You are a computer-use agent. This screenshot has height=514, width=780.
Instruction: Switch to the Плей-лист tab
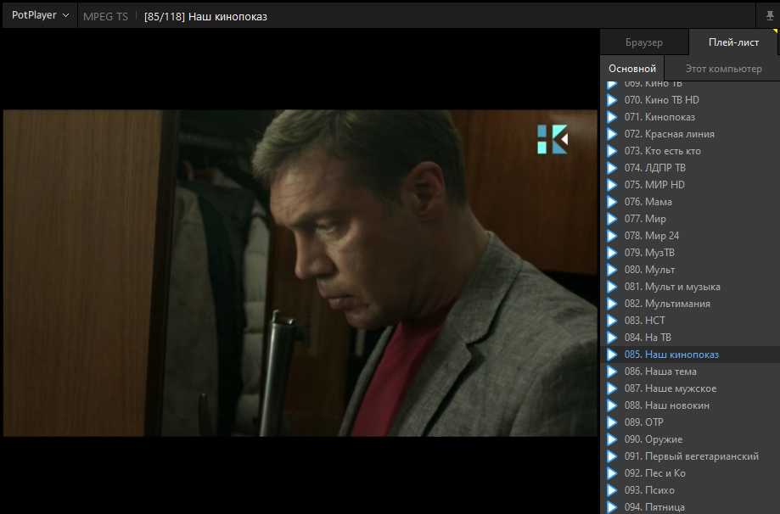click(733, 42)
